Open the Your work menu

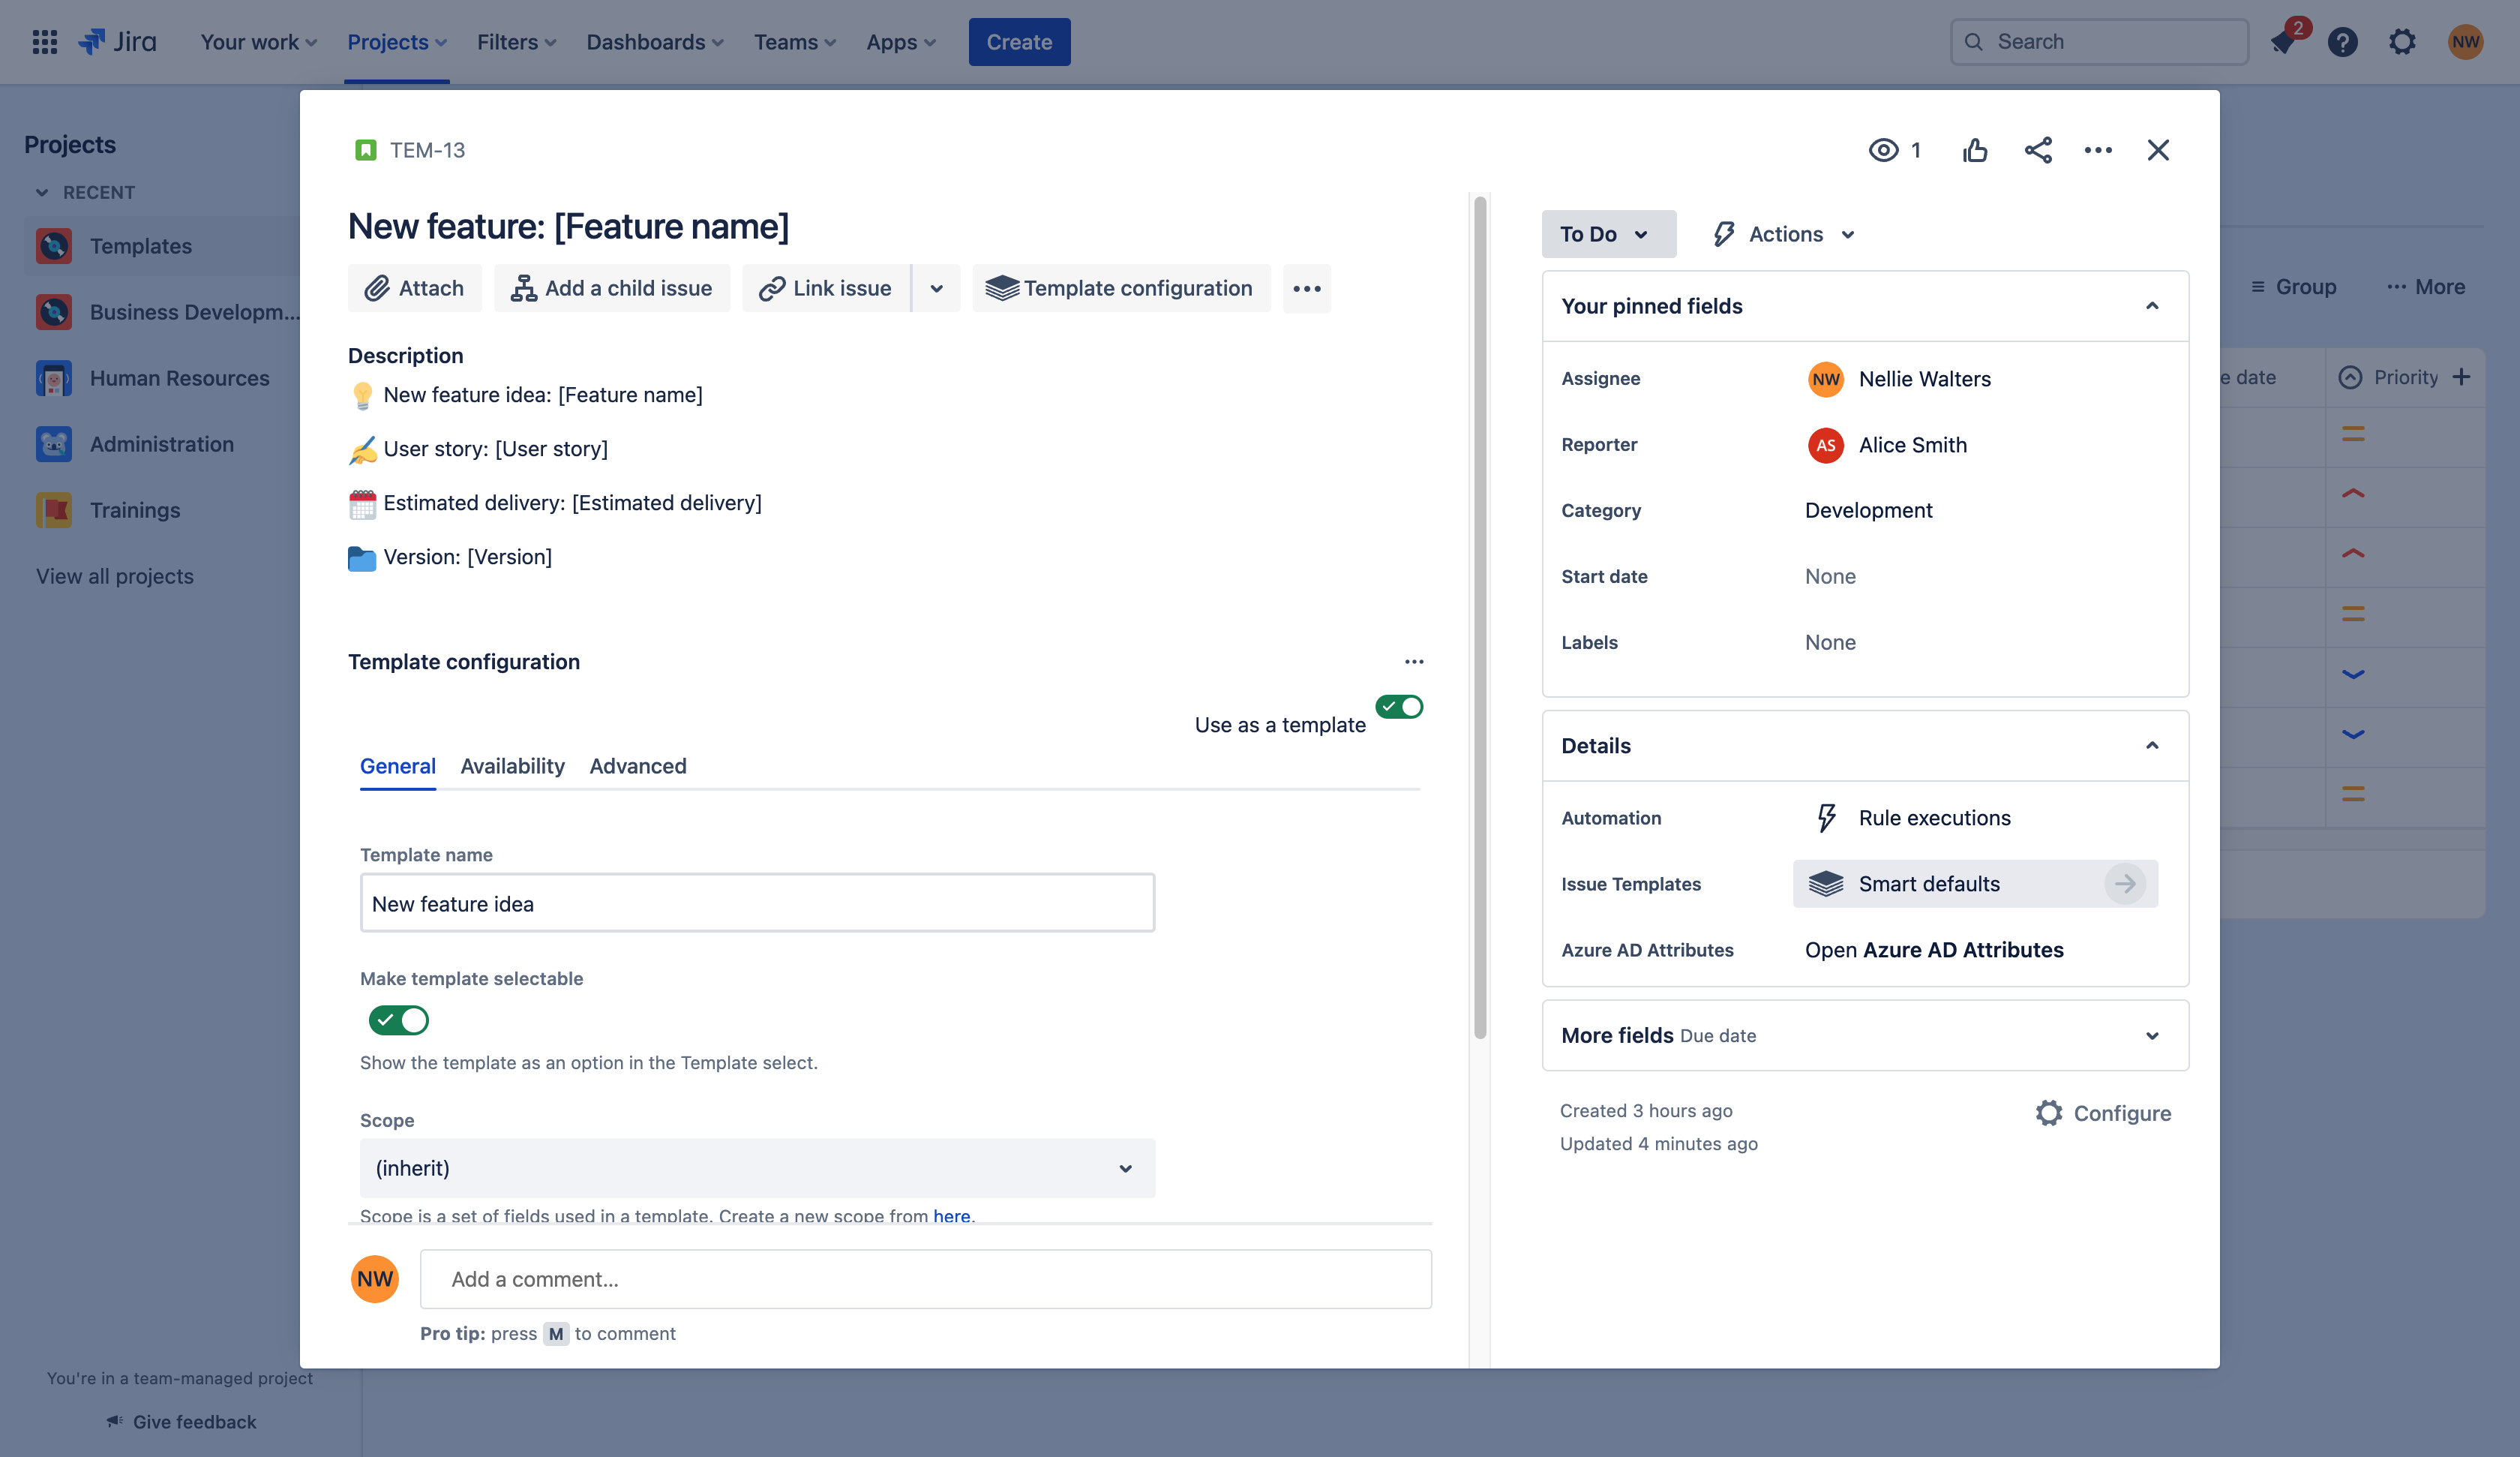258,42
